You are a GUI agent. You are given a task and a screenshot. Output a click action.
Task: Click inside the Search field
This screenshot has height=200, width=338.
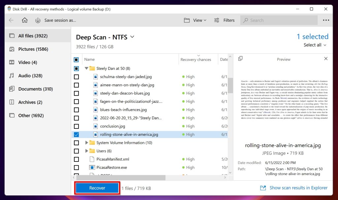pos(278,20)
